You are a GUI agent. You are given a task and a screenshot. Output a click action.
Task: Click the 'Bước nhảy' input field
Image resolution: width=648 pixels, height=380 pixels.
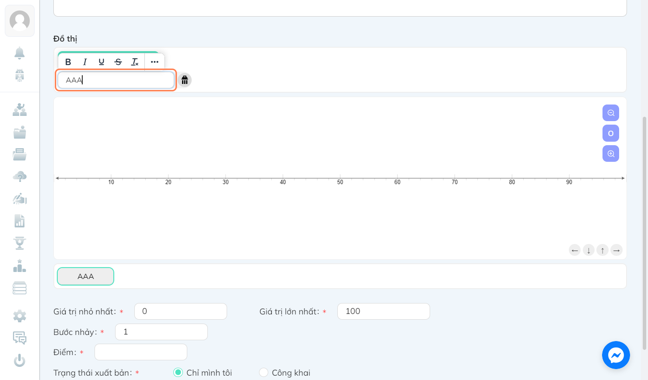(161, 332)
